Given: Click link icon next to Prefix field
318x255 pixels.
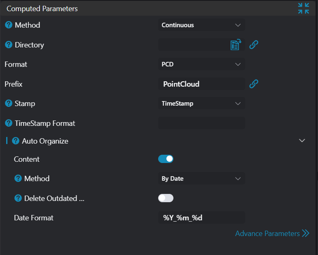Looking at the screenshot, I should coord(254,84).
